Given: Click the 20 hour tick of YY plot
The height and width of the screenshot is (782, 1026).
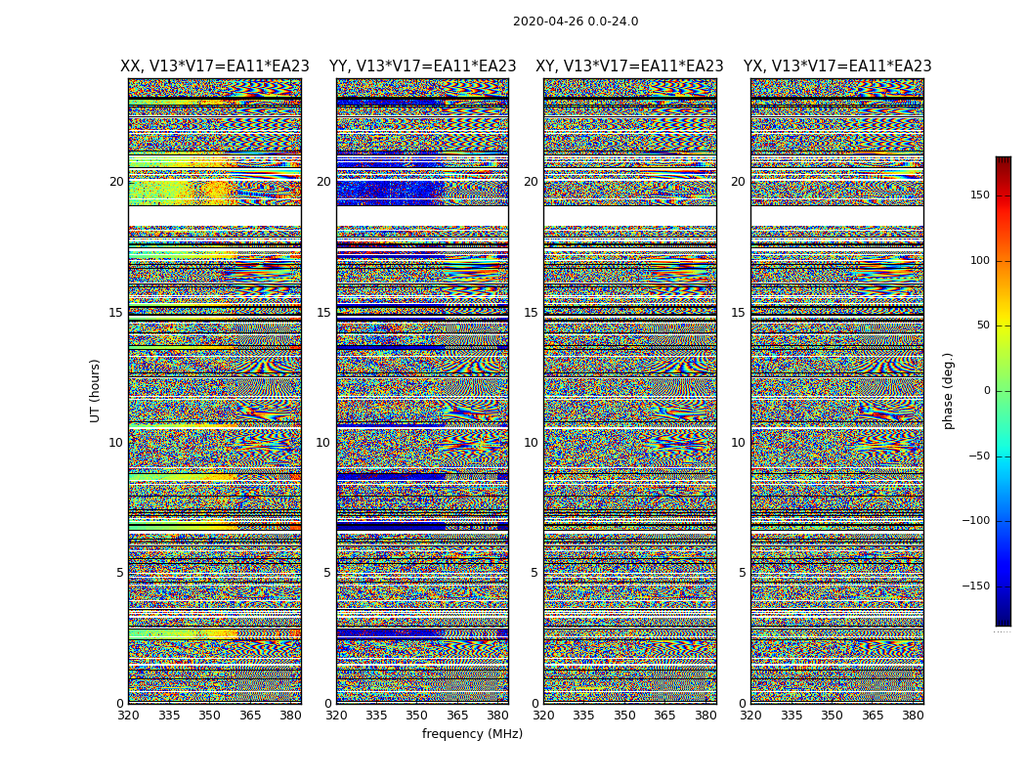Looking at the screenshot, I should click(x=323, y=182).
